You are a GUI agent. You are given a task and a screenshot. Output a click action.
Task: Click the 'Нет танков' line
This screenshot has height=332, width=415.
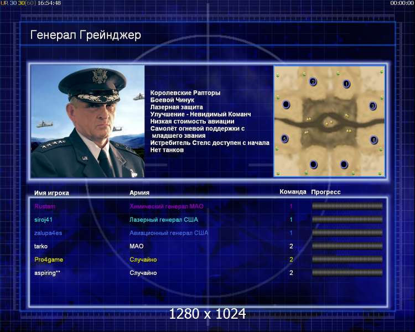tap(167, 150)
